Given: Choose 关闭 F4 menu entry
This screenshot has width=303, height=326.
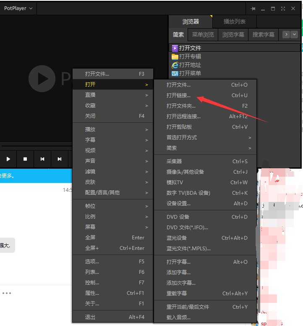Looking at the screenshot, I should tap(113, 116).
